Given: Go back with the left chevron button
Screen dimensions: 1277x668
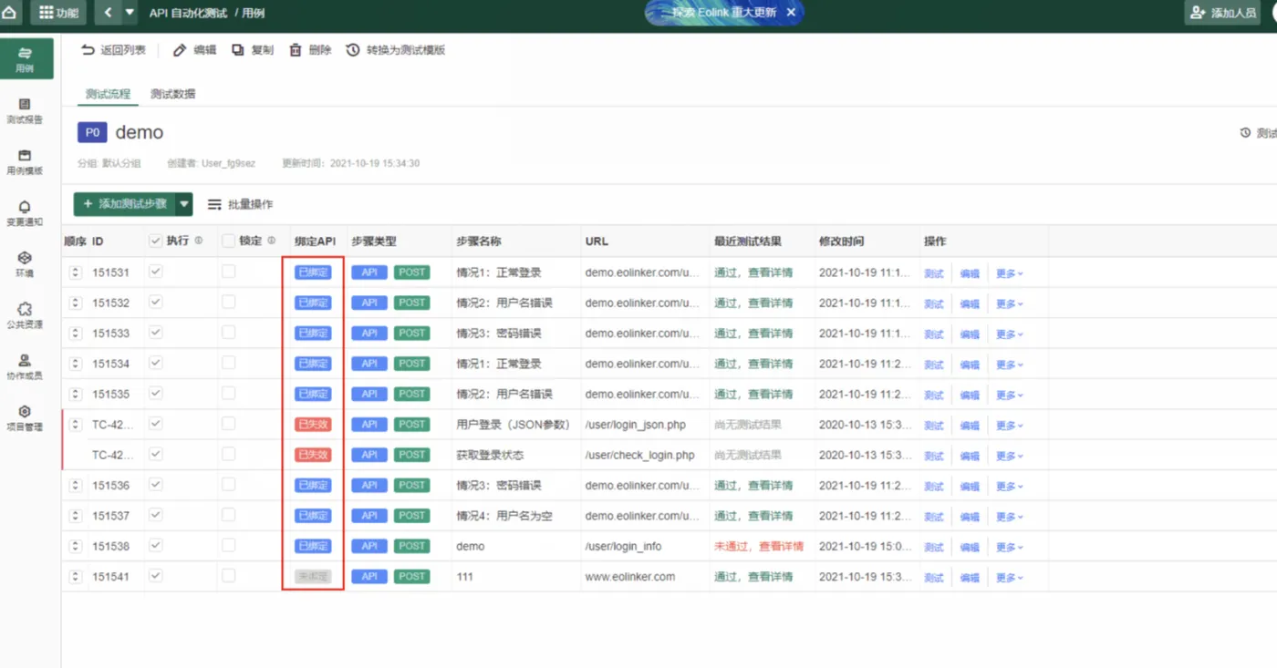Looking at the screenshot, I should pos(109,13).
